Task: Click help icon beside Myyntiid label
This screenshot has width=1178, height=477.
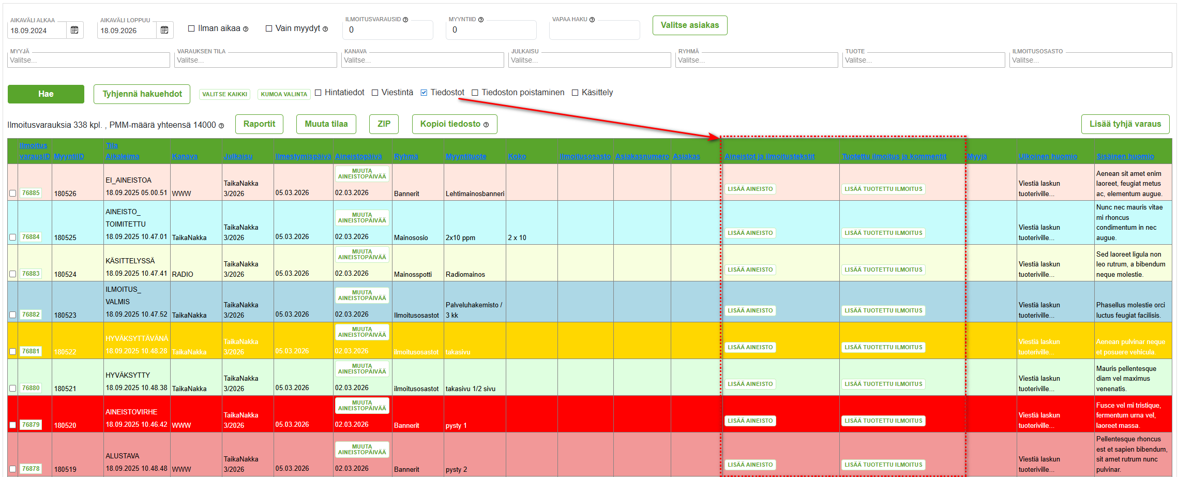Action: click(x=481, y=20)
